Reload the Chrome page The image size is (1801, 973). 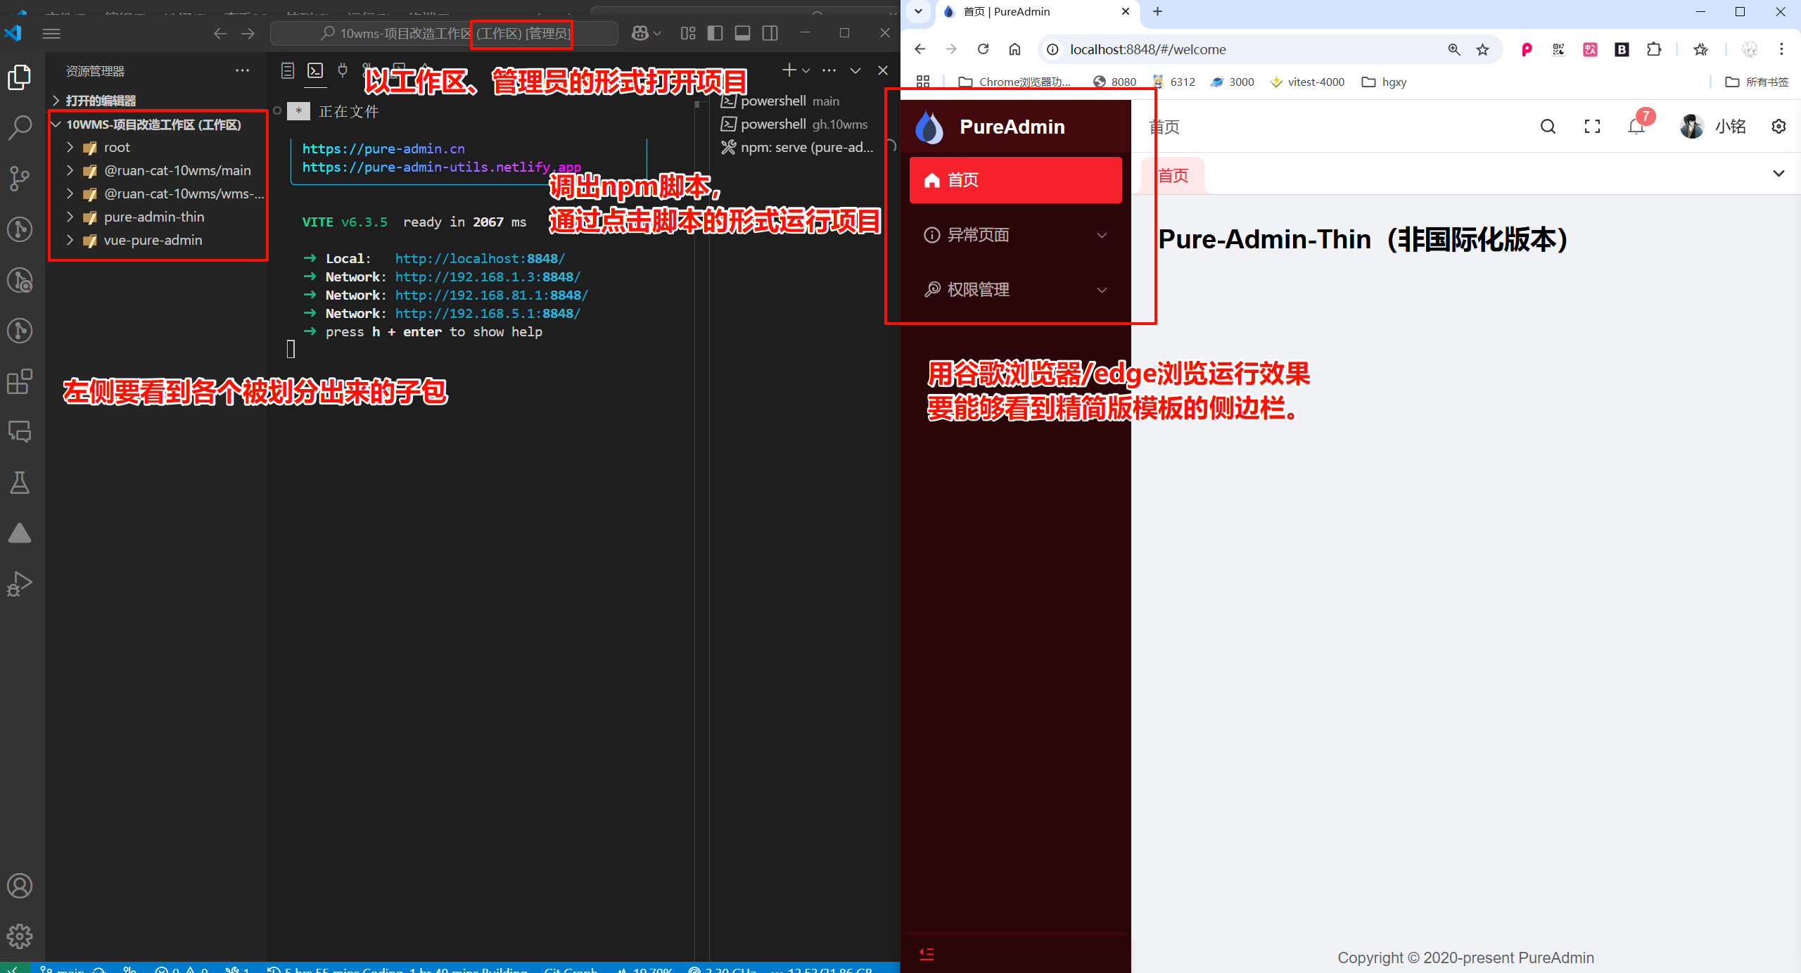(983, 49)
